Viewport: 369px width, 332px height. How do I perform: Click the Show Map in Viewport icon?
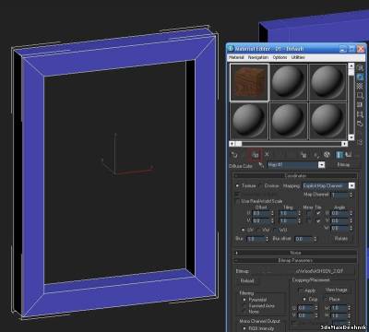point(327,155)
